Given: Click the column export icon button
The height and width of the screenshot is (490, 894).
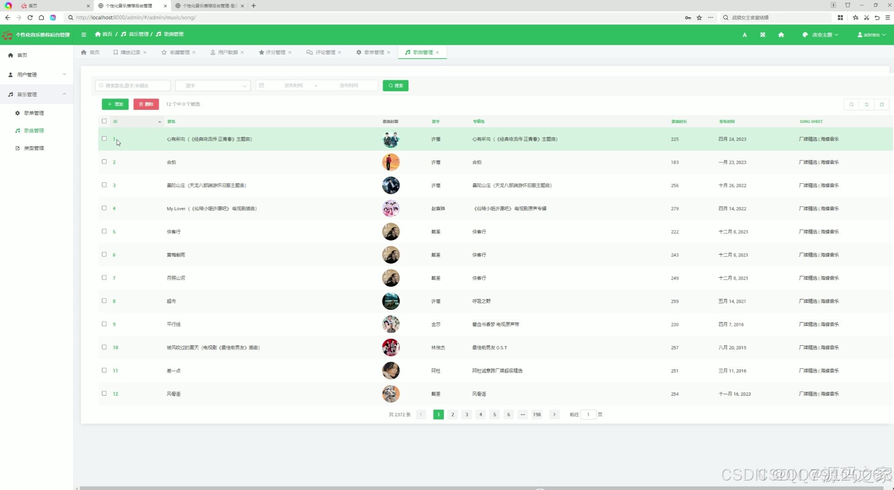Looking at the screenshot, I should 881,104.
